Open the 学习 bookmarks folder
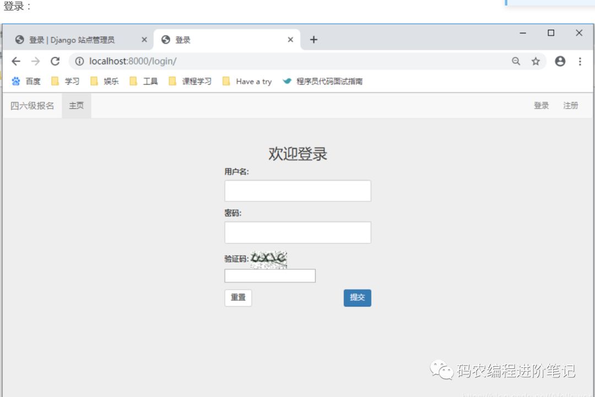The width and height of the screenshot is (595, 397). [x=65, y=81]
